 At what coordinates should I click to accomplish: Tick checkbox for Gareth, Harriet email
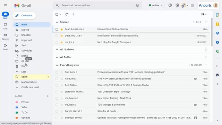coord(57,111)
